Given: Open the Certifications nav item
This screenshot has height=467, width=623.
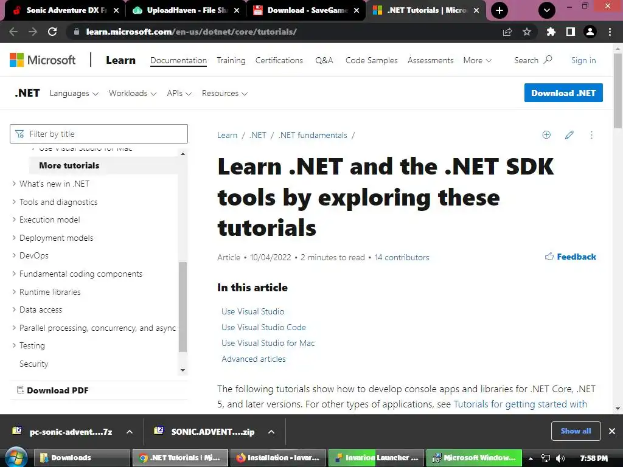Looking at the screenshot, I should point(279,60).
